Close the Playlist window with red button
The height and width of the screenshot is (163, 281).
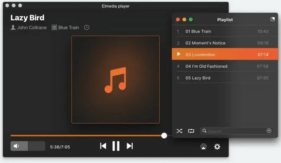tap(178, 20)
